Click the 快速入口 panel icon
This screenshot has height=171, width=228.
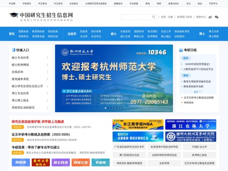coord(13,50)
